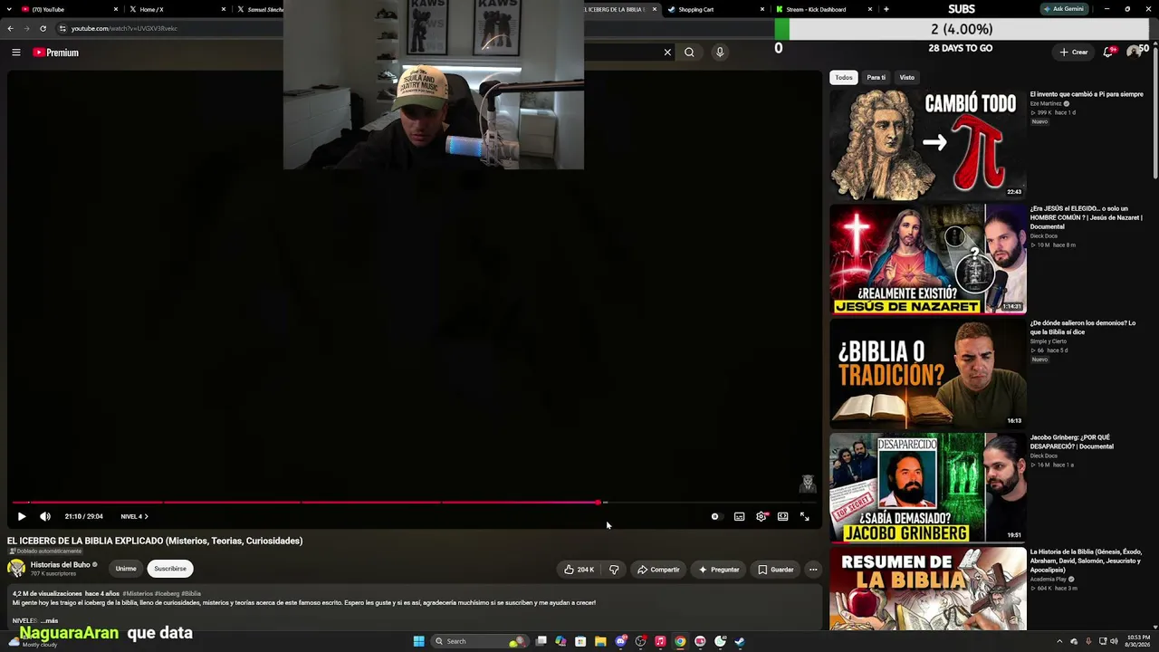The width and height of the screenshot is (1159, 652).
Task: Toggle the autoplay switch
Action: 715,516
